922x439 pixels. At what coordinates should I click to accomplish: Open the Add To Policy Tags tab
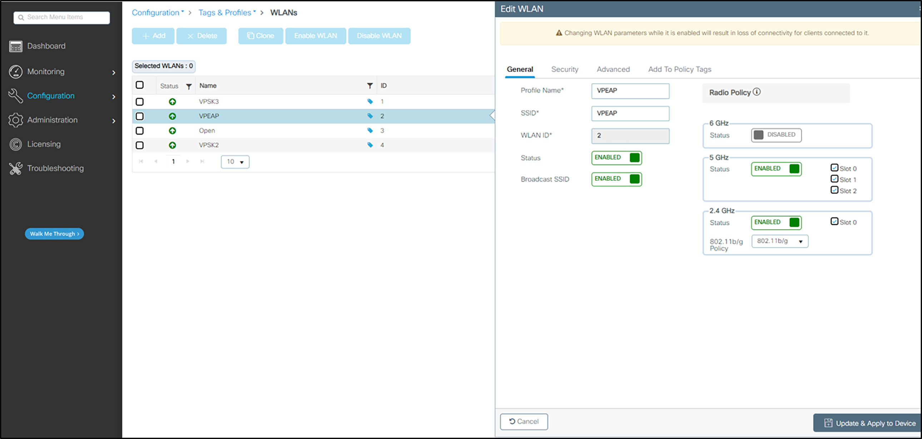[679, 69]
